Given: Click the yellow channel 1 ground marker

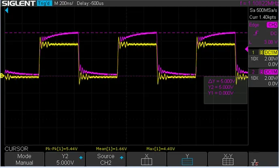Looking at the screenshot, I should click(x=2, y=76).
